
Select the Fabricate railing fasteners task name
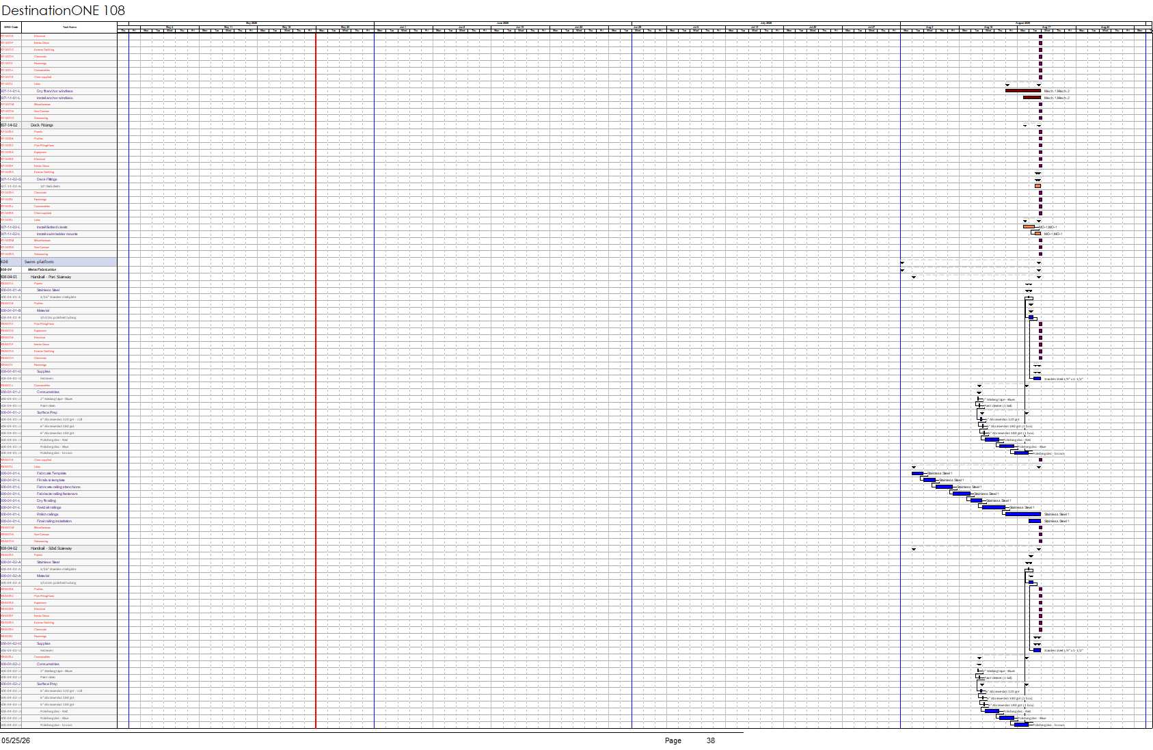(x=57, y=494)
